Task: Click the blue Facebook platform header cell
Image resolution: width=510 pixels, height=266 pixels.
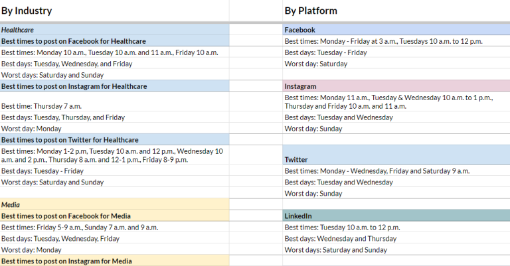Action: pyautogui.click(x=300, y=30)
